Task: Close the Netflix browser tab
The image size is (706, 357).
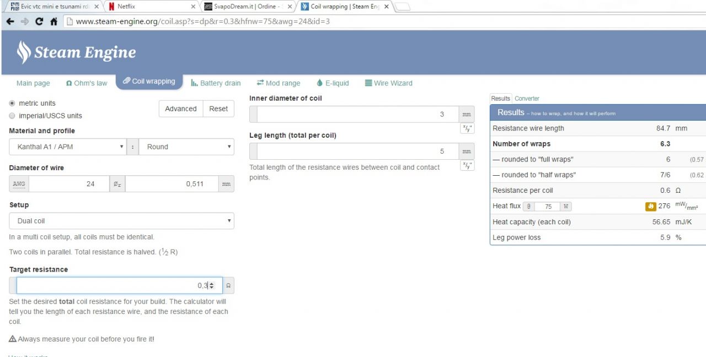Action: click(193, 7)
